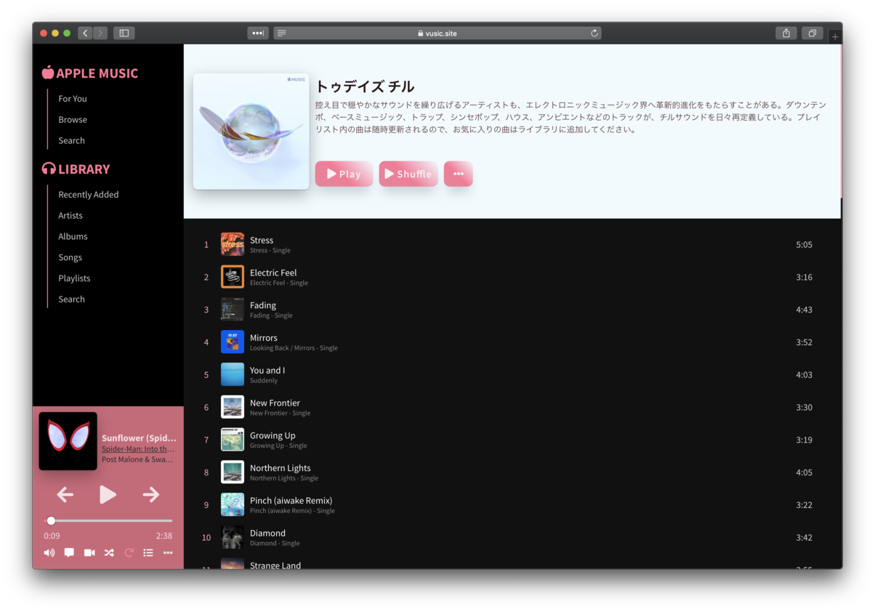Open Search under Library

[x=72, y=299]
